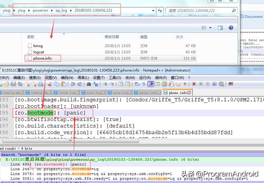Click the stop recording macro icon
Viewport: 264px width, 183px height.
click(201, 84)
